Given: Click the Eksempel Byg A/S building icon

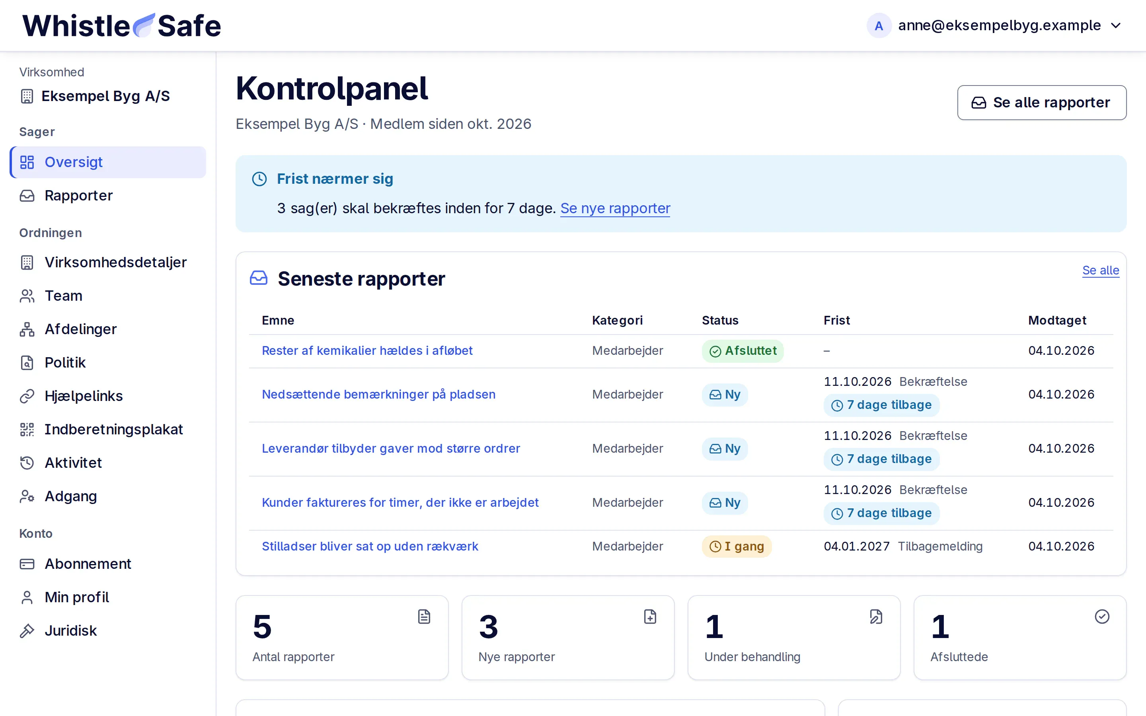Looking at the screenshot, I should [27, 96].
